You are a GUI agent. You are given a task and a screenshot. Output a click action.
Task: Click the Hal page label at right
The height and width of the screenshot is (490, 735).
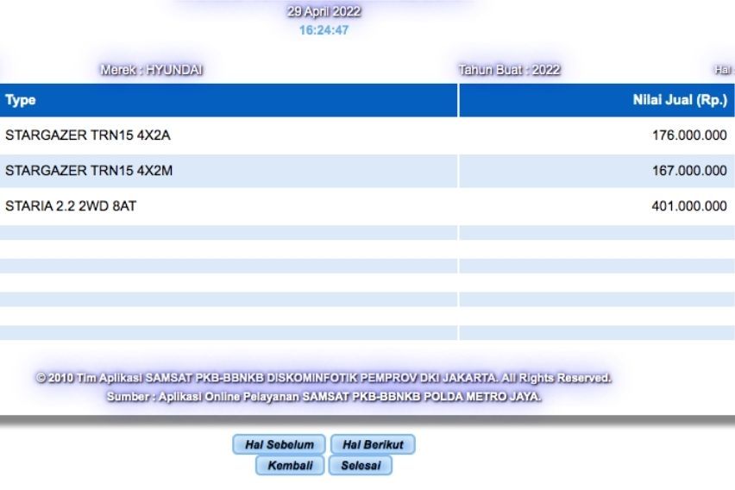click(x=723, y=70)
